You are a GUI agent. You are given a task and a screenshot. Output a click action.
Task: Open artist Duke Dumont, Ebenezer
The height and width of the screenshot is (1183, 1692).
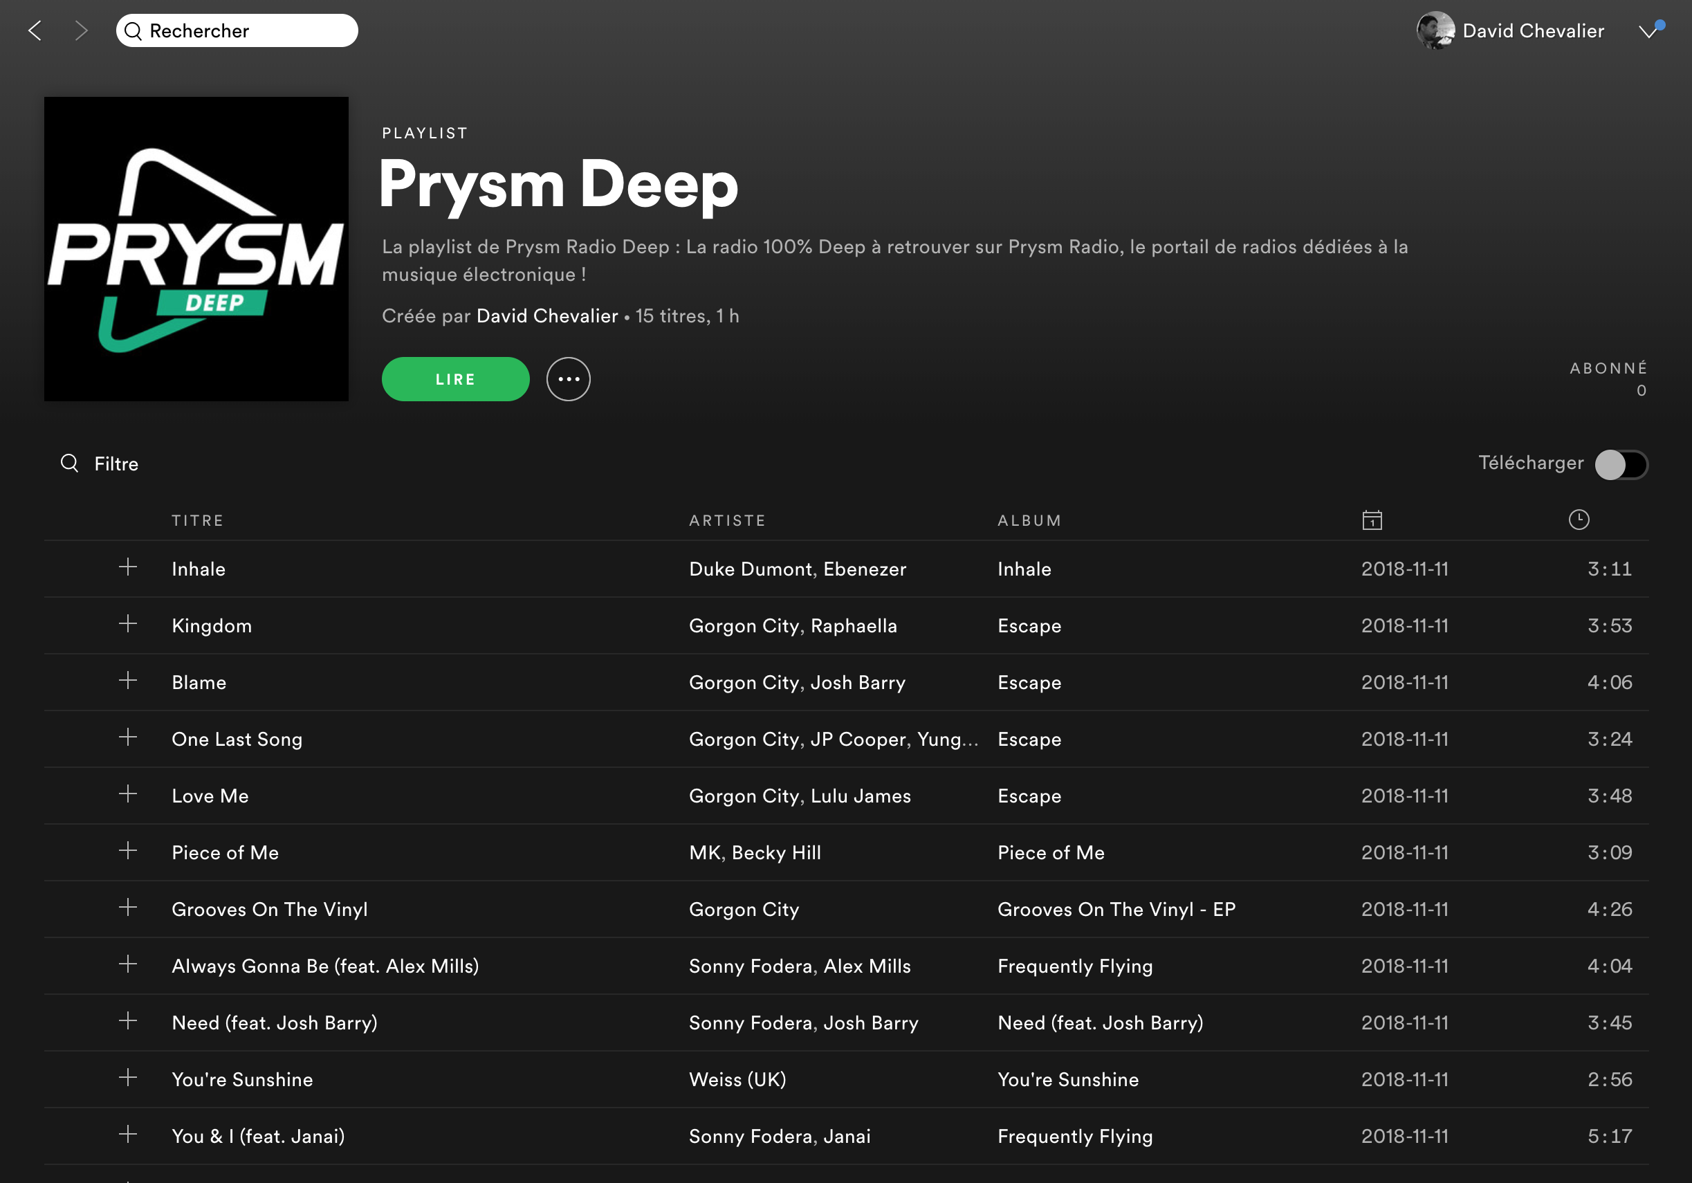pyautogui.click(x=798, y=569)
